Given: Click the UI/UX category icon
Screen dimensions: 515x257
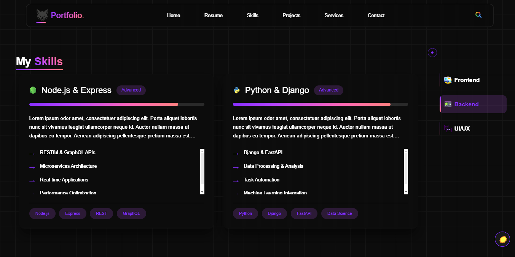Looking at the screenshot, I should click(x=448, y=129).
